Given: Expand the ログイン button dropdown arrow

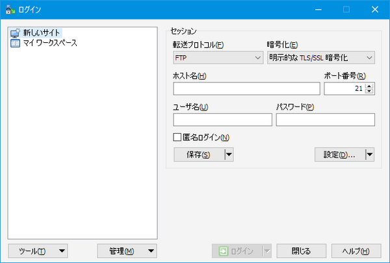Looking at the screenshot, I should (x=267, y=251).
